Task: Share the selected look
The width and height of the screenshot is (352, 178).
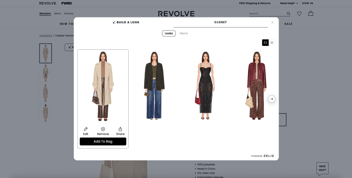Action: (120, 131)
